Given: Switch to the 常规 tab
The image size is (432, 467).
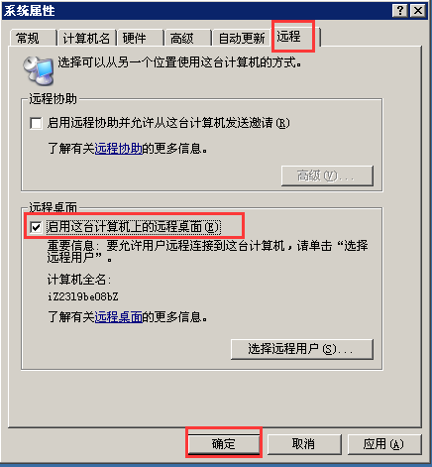Looking at the screenshot, I should click(32, 38).
